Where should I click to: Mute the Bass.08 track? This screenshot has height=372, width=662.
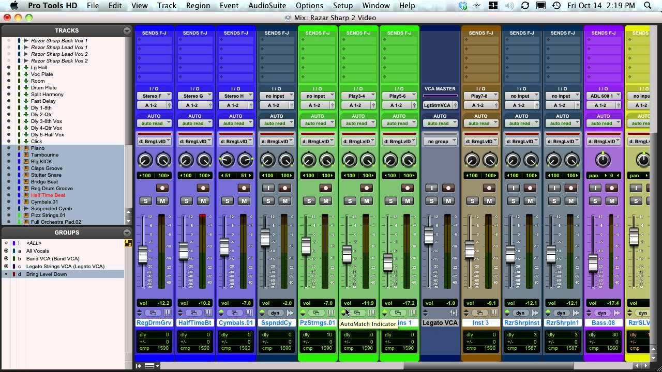click(x=612, y=201)
